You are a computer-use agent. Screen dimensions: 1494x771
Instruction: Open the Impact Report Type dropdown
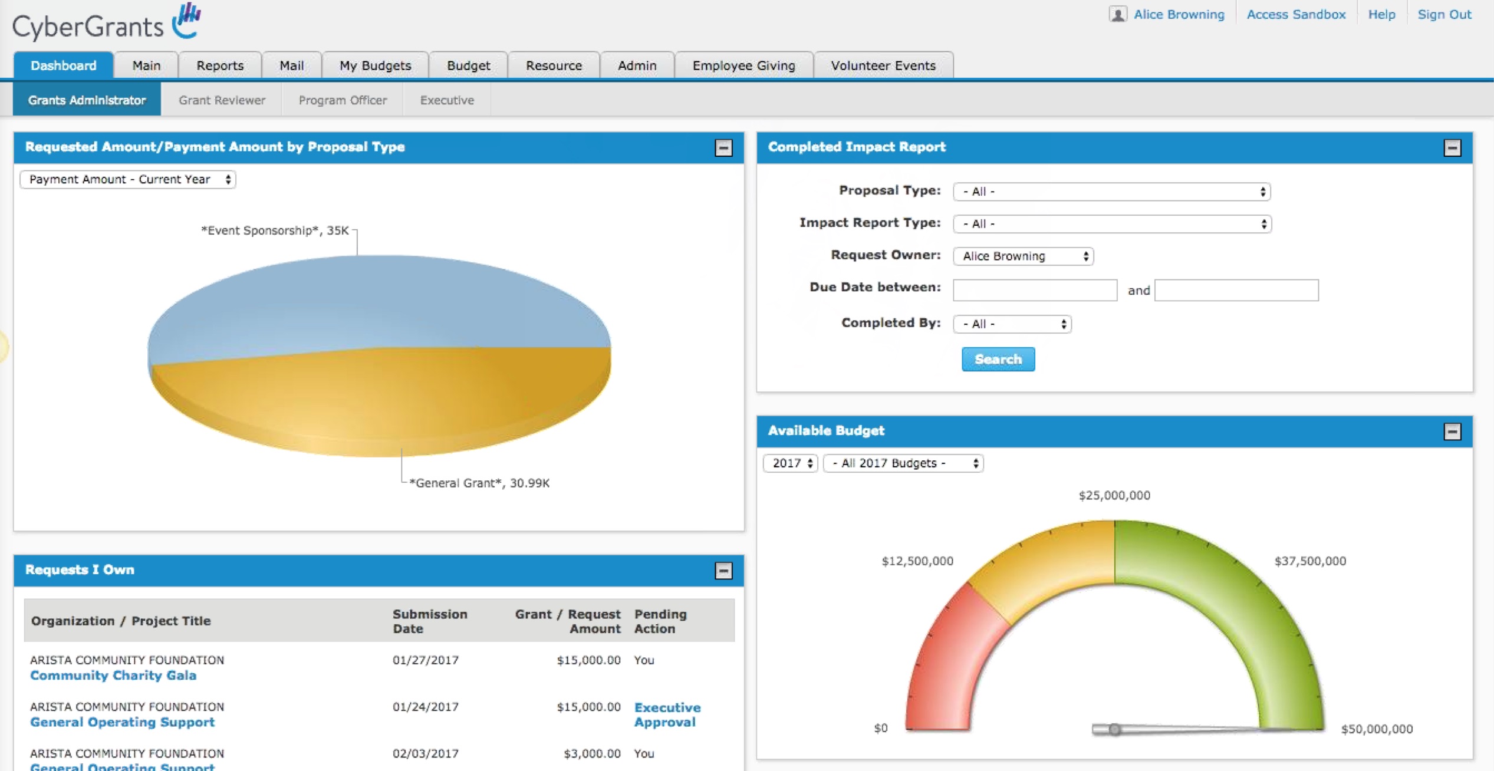pyautogui.click(x=1111, y=224)
